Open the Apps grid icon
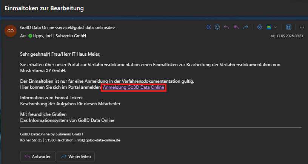The height and width of the screenshot is (164, 308). pyautogui.click(x=288, y=27)
